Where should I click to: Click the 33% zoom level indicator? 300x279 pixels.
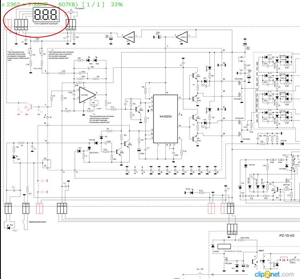pyautogui.click(x=117, y=4)
